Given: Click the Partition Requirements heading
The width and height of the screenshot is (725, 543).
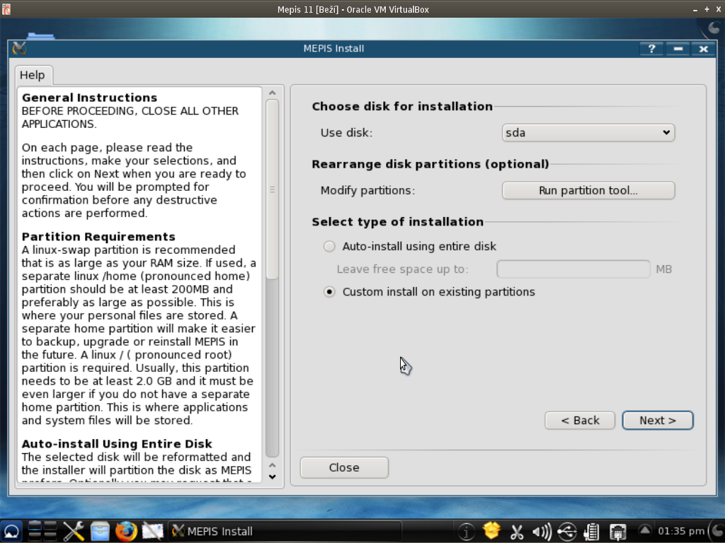Looking at the screenshot, I should 98,237.
